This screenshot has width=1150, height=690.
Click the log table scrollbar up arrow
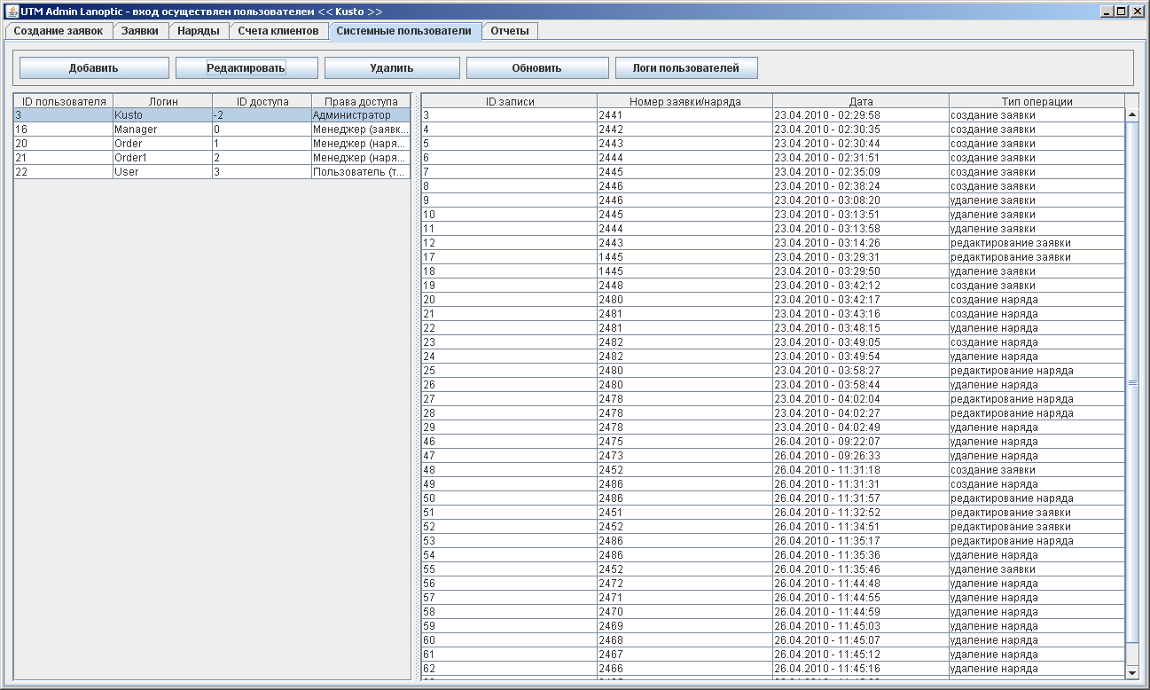tap(1131, 115)
